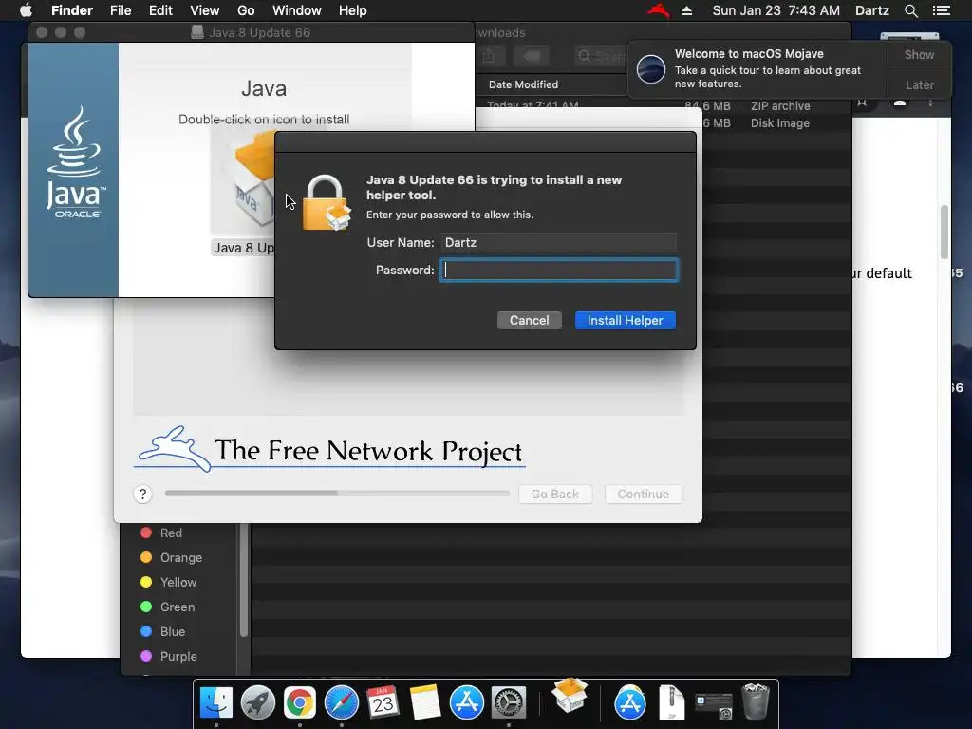Open System Preferences gear in the Dock
This screenshot has width=972, height=729.
tap(509, 702)
